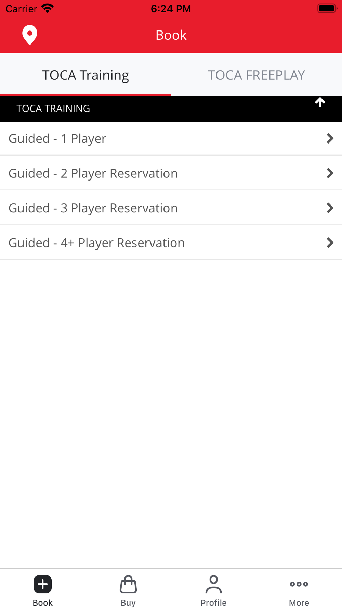Expand Guided - 2 Player Reservation chevron

tap(330, 173)
